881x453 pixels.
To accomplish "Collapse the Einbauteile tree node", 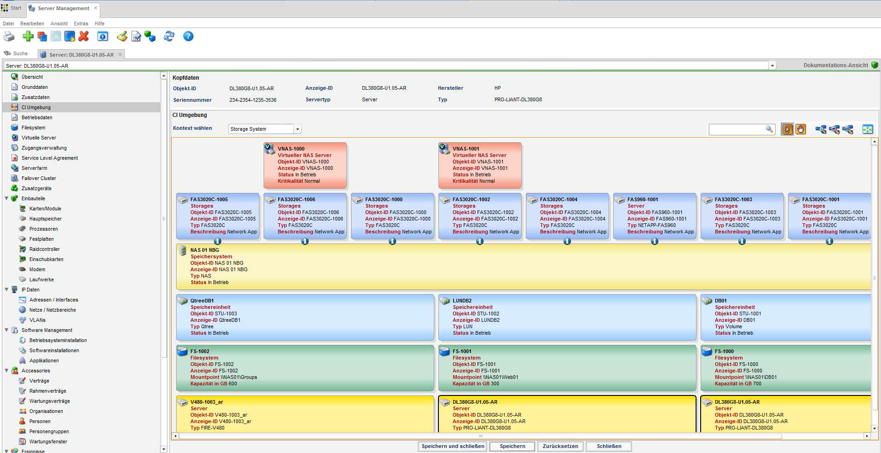I will tap(6, 198).
